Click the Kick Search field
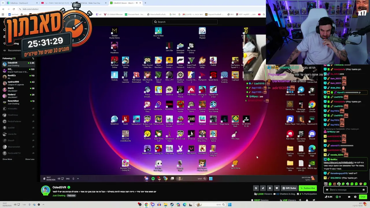 pyautogui.click(x=185, y=22)
